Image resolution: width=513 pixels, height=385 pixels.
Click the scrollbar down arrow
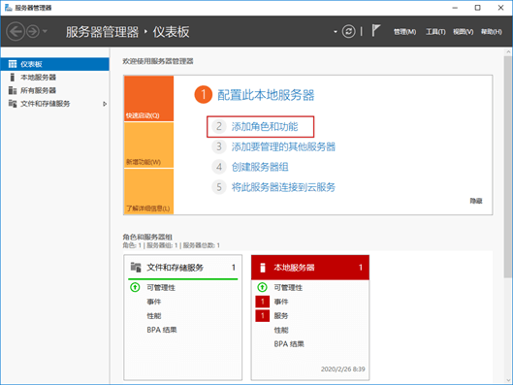pos(508,380)
